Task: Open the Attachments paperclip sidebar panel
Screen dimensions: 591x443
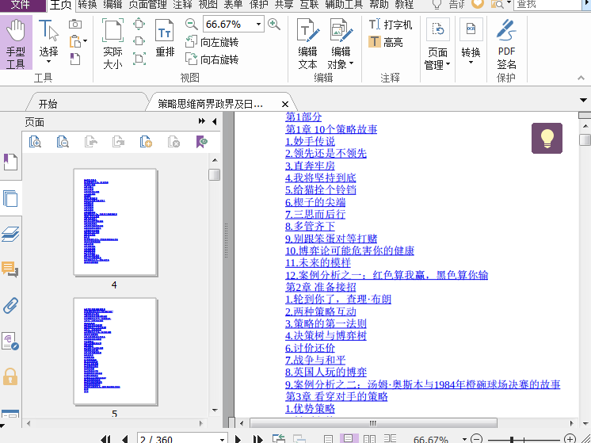Action: [x=10, y=305]
